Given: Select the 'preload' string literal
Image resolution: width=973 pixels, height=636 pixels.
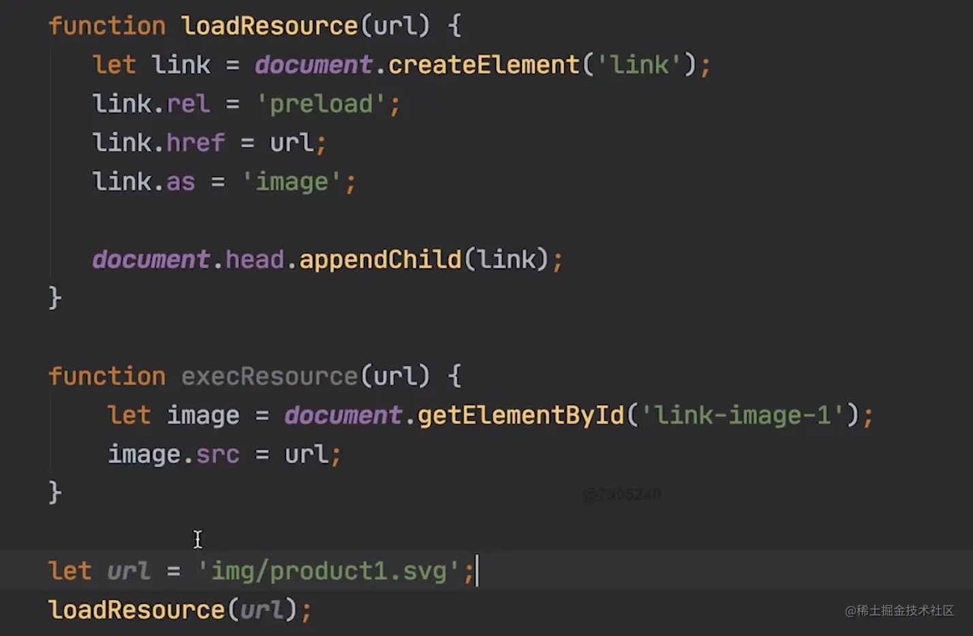Looking at the screenshot, I should [321, 104].
